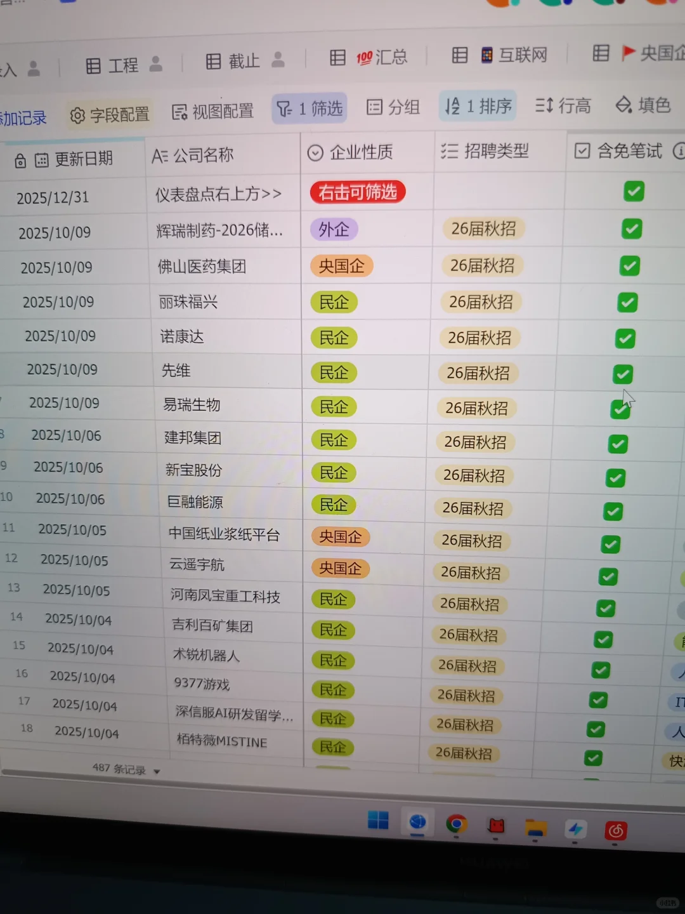This screenshot has height=914, width=685.
Task: Click the NetEase Cloud Music taskbar icon
Action: coord(616,830)
